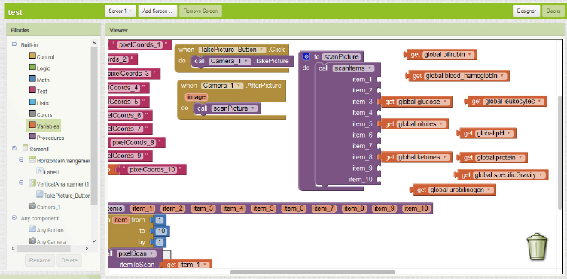The image size is (567, 279).
Task: Switch to the Designer view
Action: [x=526, y=11]
